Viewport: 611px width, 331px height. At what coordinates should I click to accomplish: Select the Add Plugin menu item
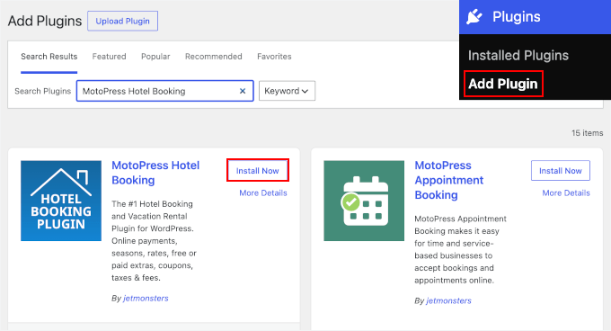click(x=503, y=84)
